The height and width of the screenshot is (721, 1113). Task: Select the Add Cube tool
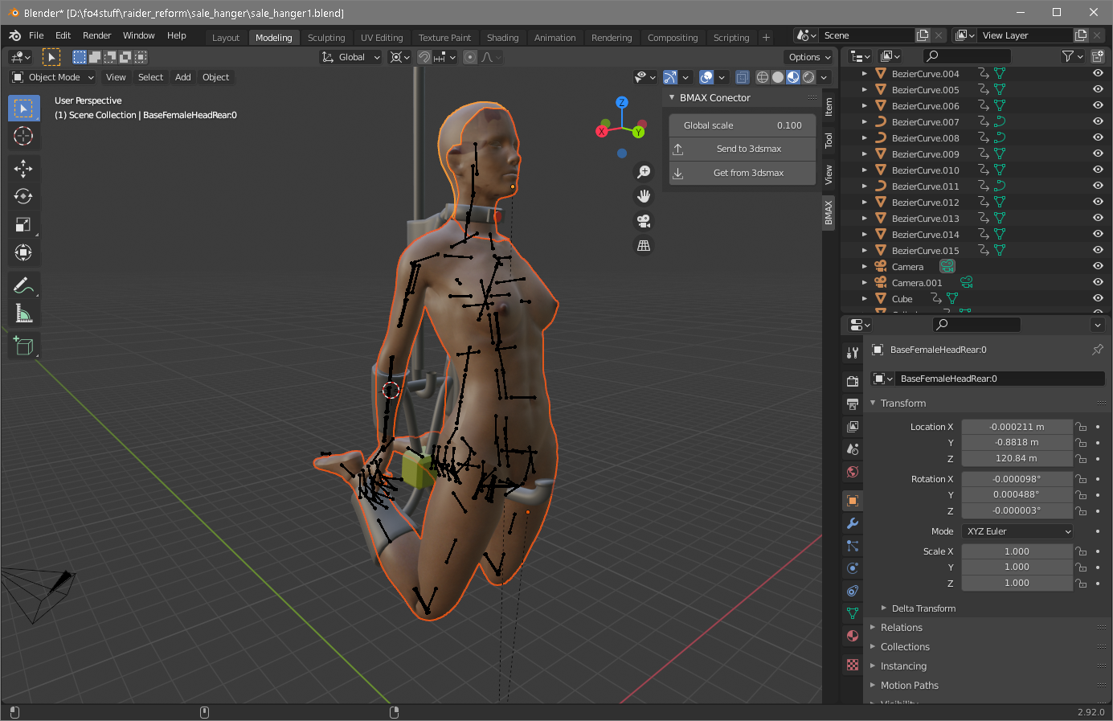23,346
